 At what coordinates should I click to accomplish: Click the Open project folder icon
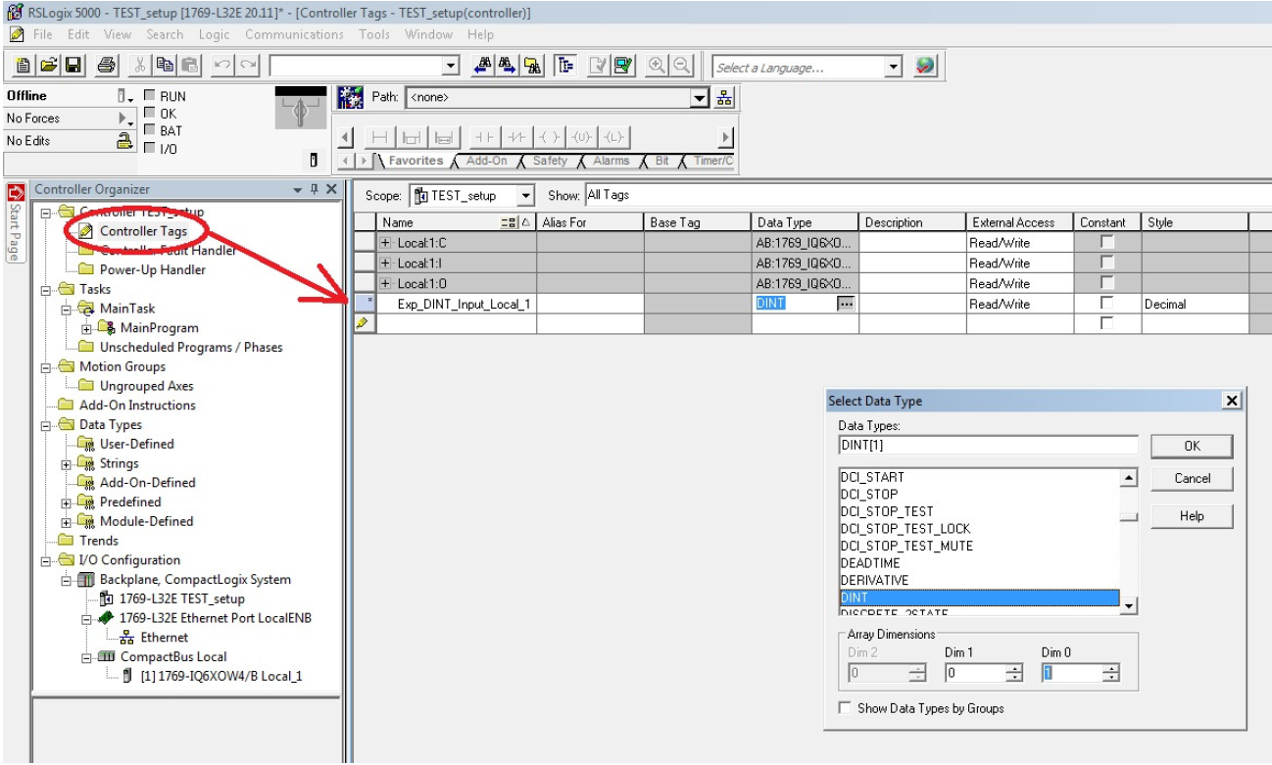coord(46,67)
